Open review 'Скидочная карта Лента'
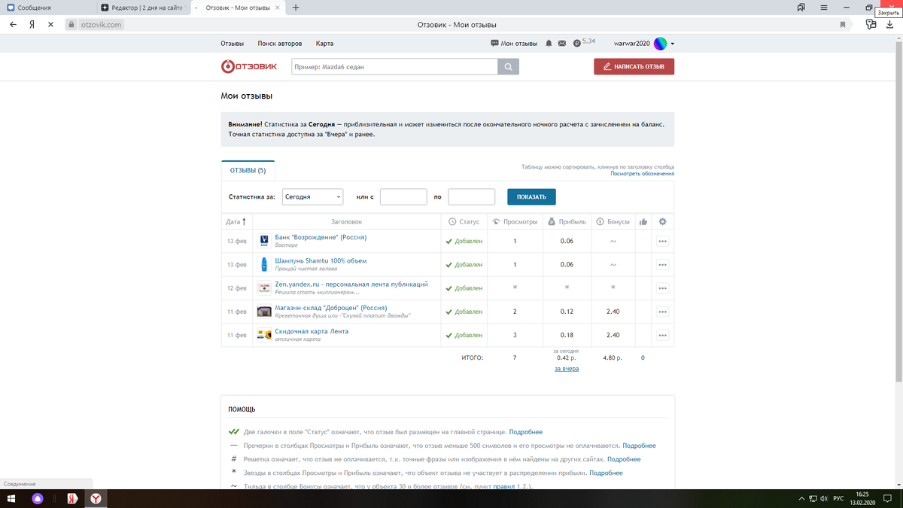903x508 pixels. pyautogui.click(x=312, y=331)
